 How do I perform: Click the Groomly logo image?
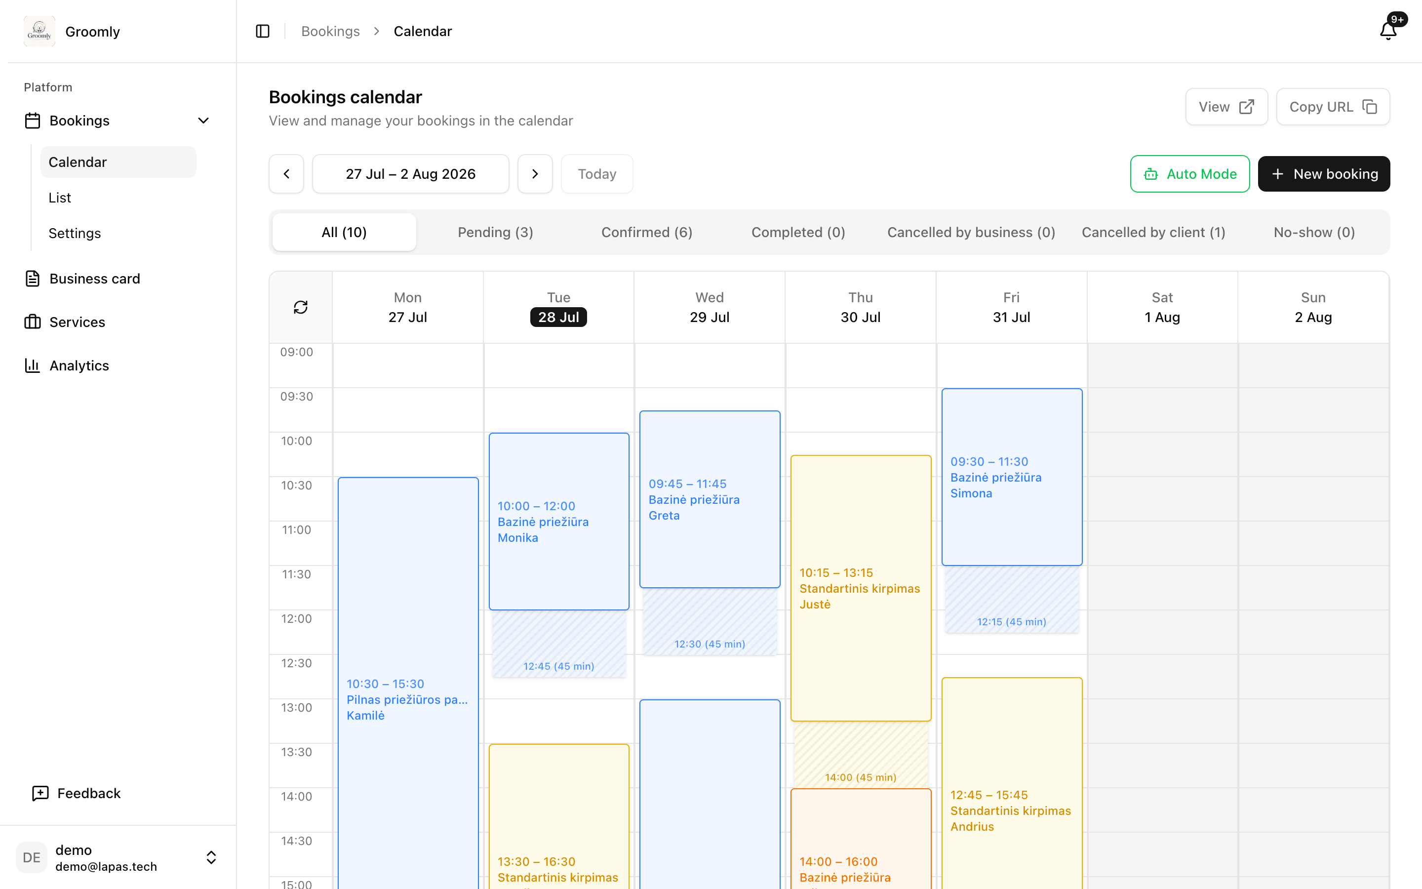point(39,31)
